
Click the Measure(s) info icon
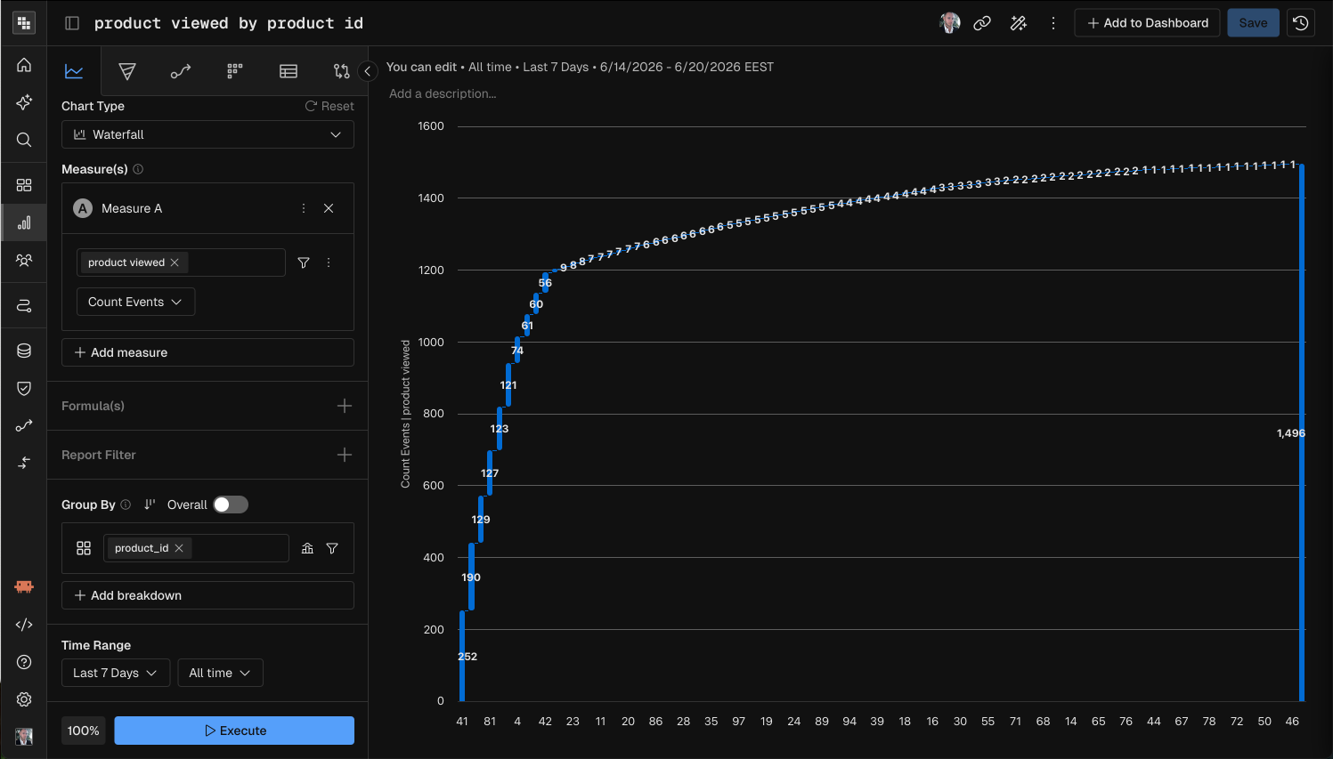tap(138, 169)
